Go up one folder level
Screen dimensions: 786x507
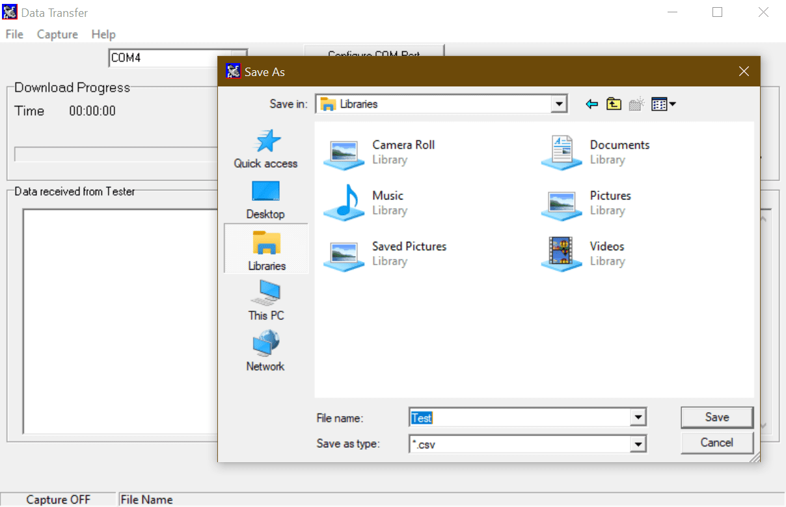coord(614,104)
